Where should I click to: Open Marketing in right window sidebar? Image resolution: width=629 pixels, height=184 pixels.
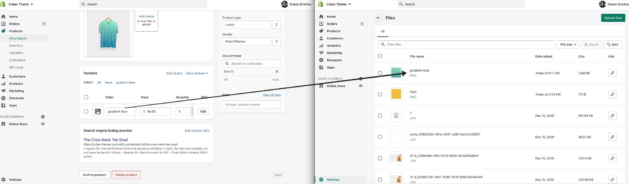tap(334, 53)
